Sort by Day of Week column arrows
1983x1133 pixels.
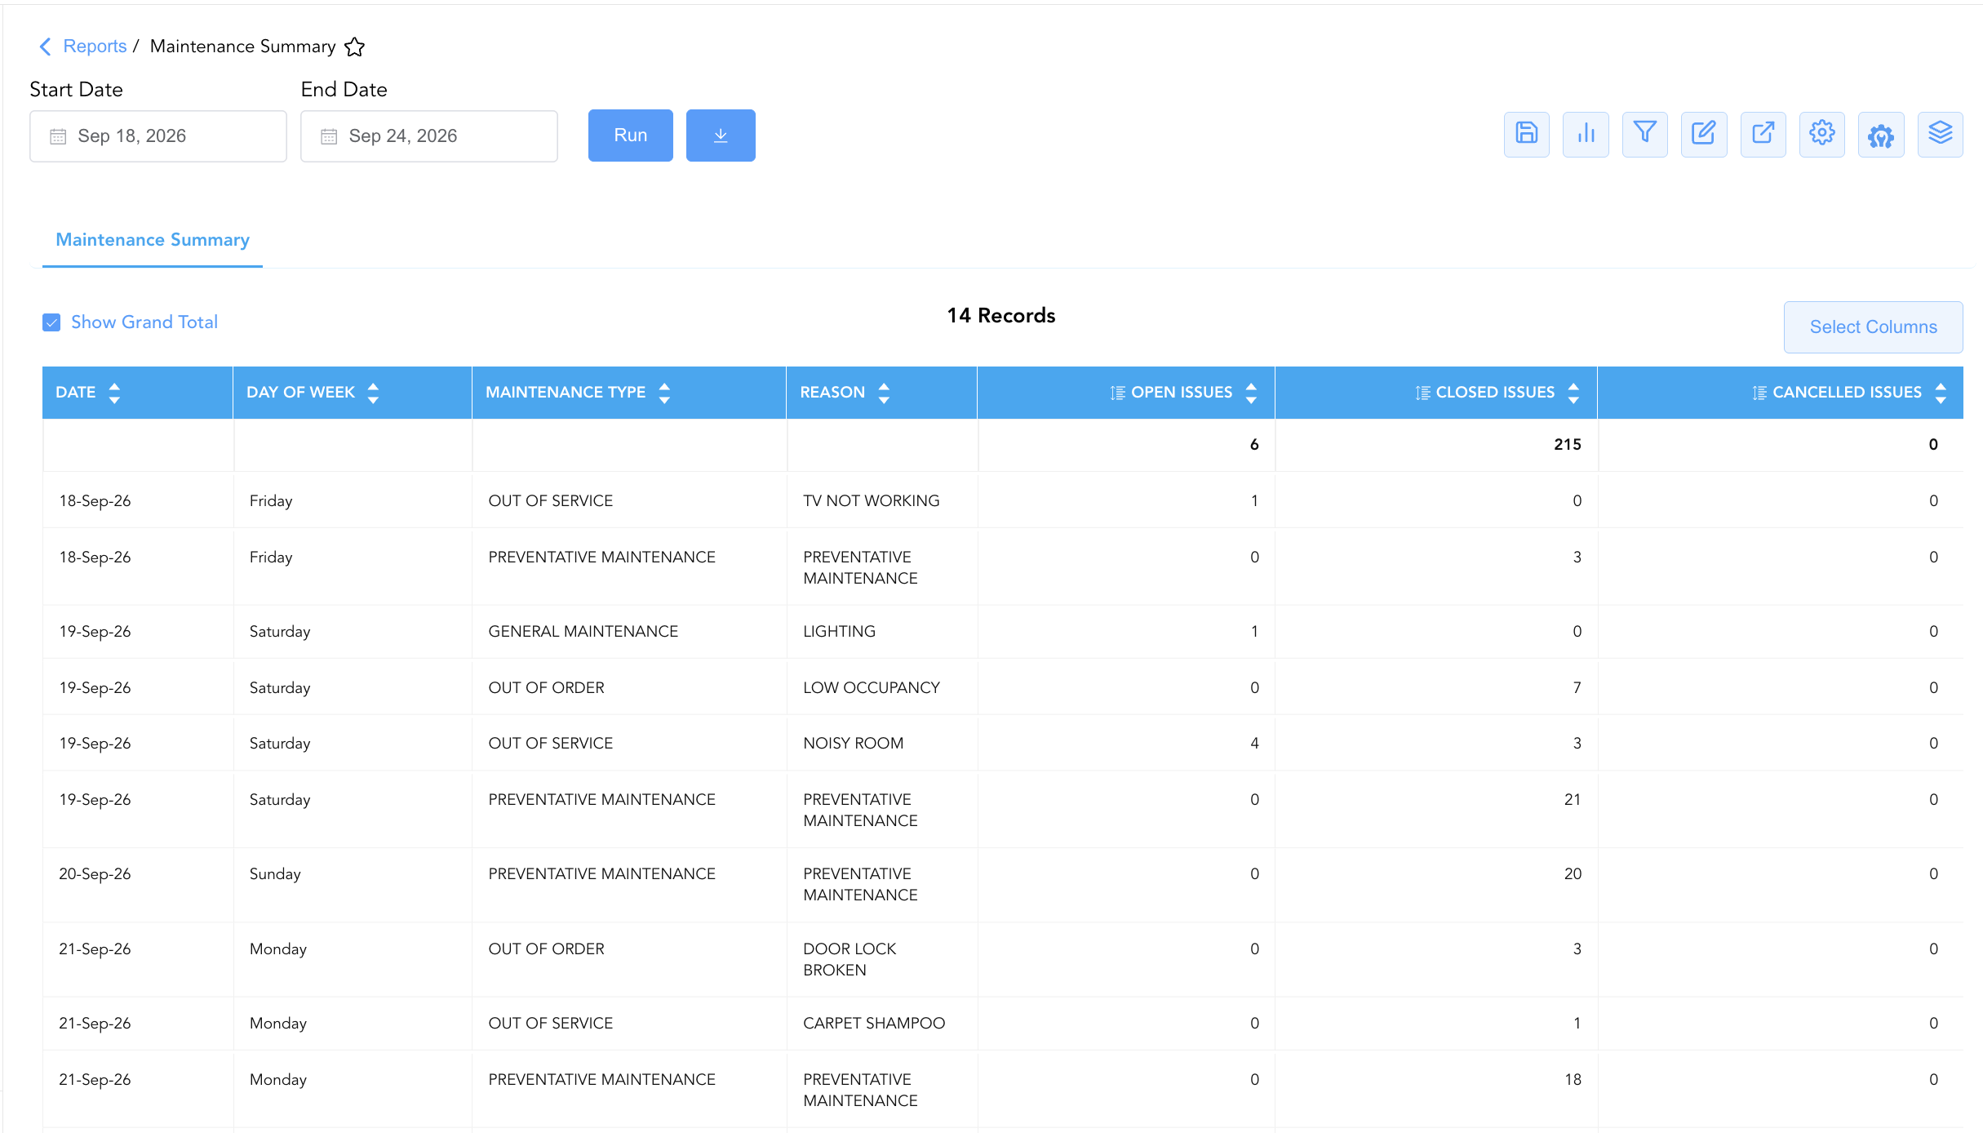(373, 393)
